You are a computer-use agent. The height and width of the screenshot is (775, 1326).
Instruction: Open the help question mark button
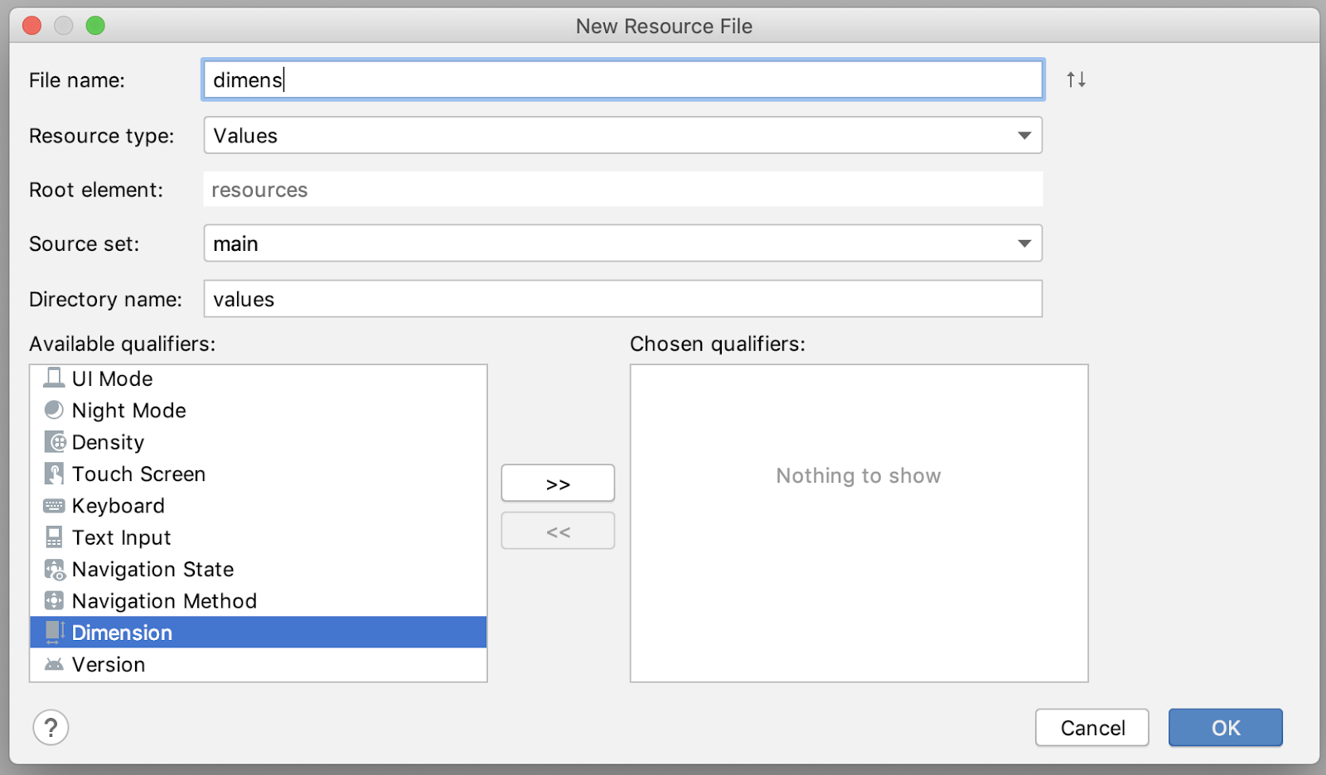(x=51, y=728)
